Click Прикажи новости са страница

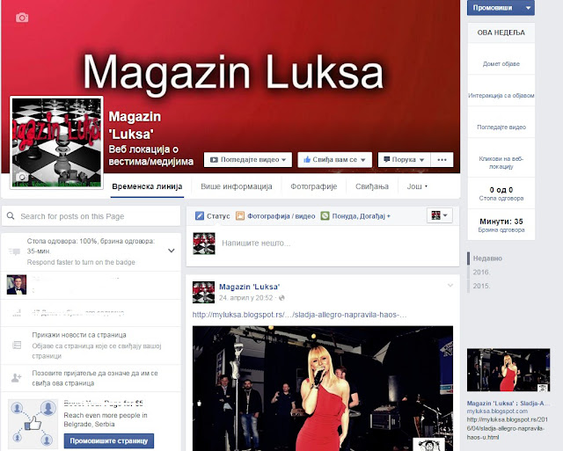pyautogui.click(x=79, y=335)
